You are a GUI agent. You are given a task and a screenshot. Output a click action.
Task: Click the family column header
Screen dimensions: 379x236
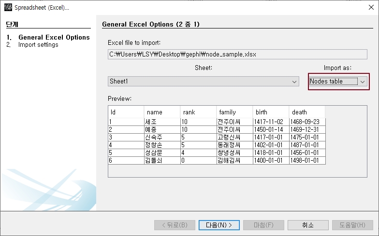tap(234, 112)
